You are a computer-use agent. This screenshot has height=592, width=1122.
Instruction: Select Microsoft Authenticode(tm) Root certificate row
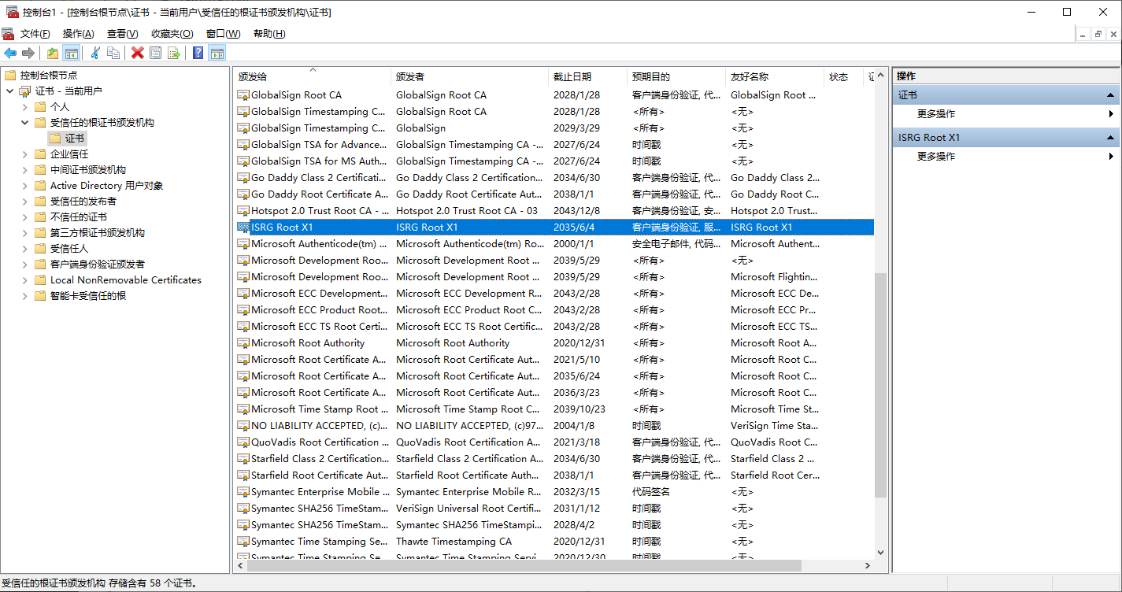click(555, 243)
